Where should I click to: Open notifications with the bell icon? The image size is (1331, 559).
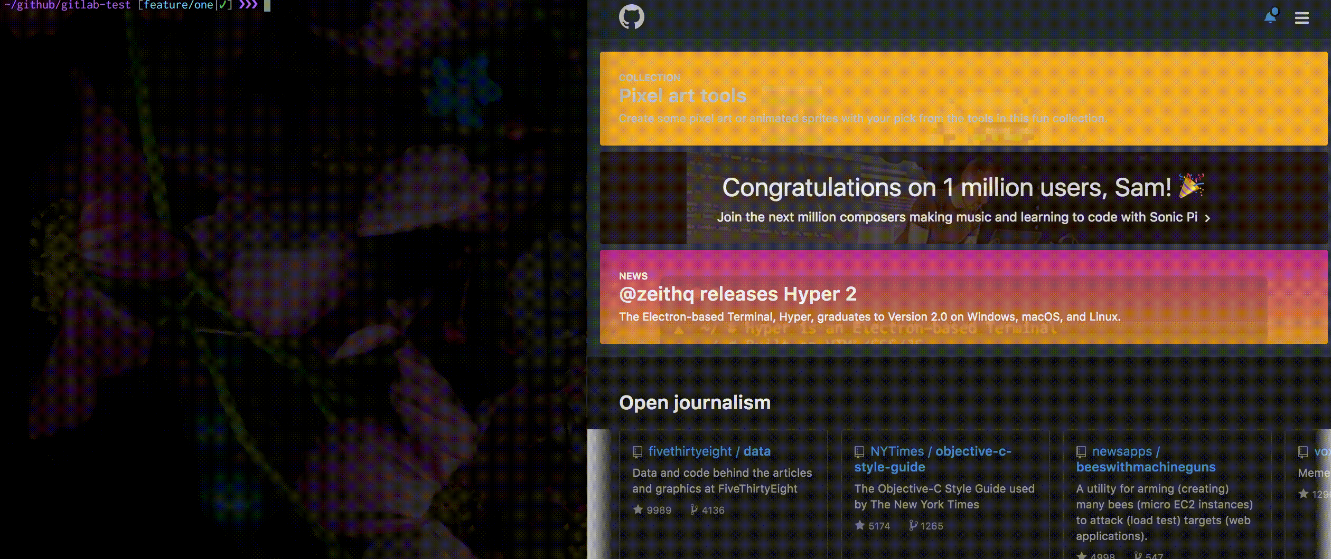1270,17
